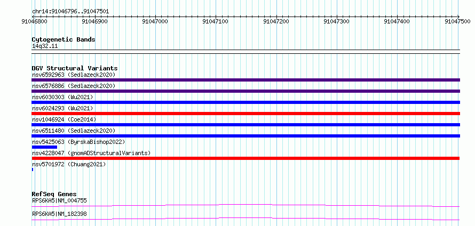
Task: Click ruler tick label 91047500
Action: coord(457,21)
